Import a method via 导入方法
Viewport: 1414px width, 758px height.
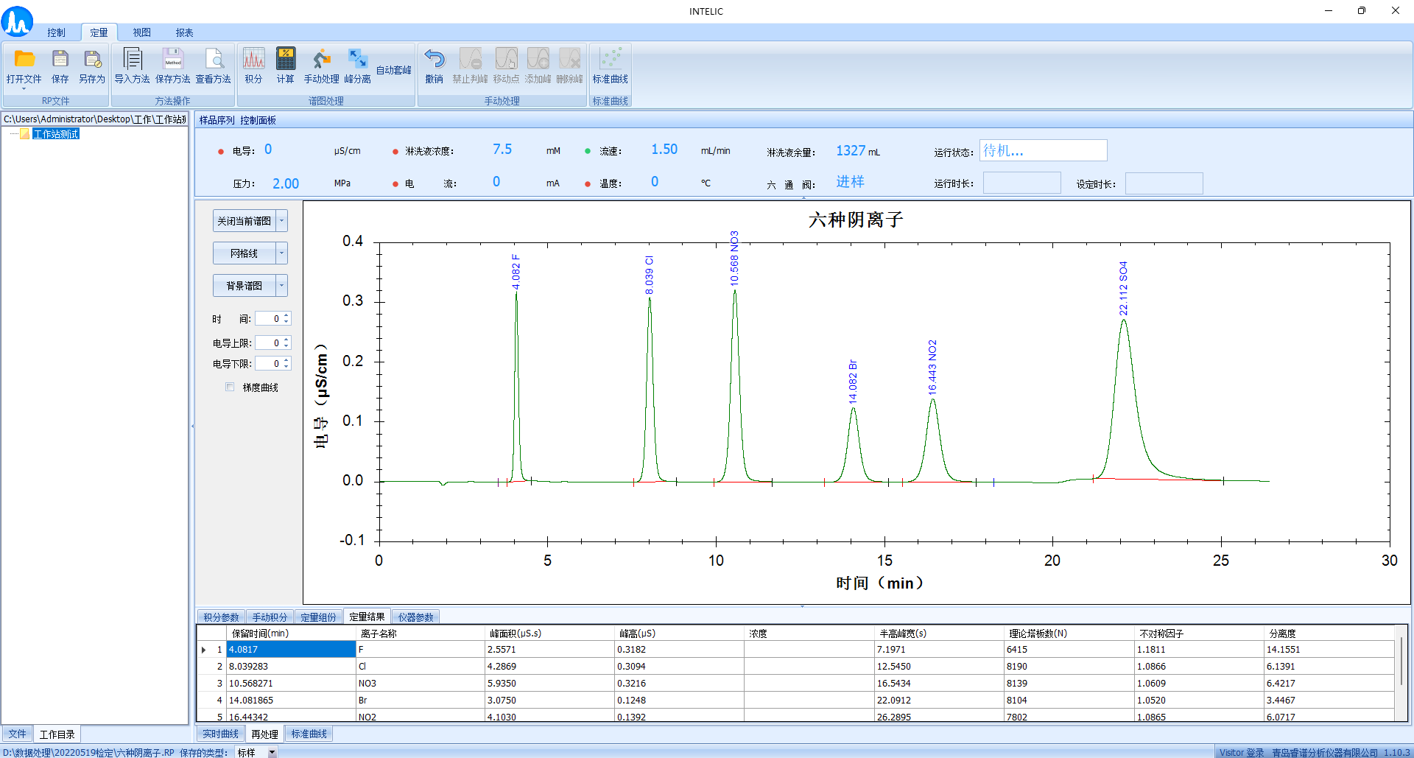[133, 67]
